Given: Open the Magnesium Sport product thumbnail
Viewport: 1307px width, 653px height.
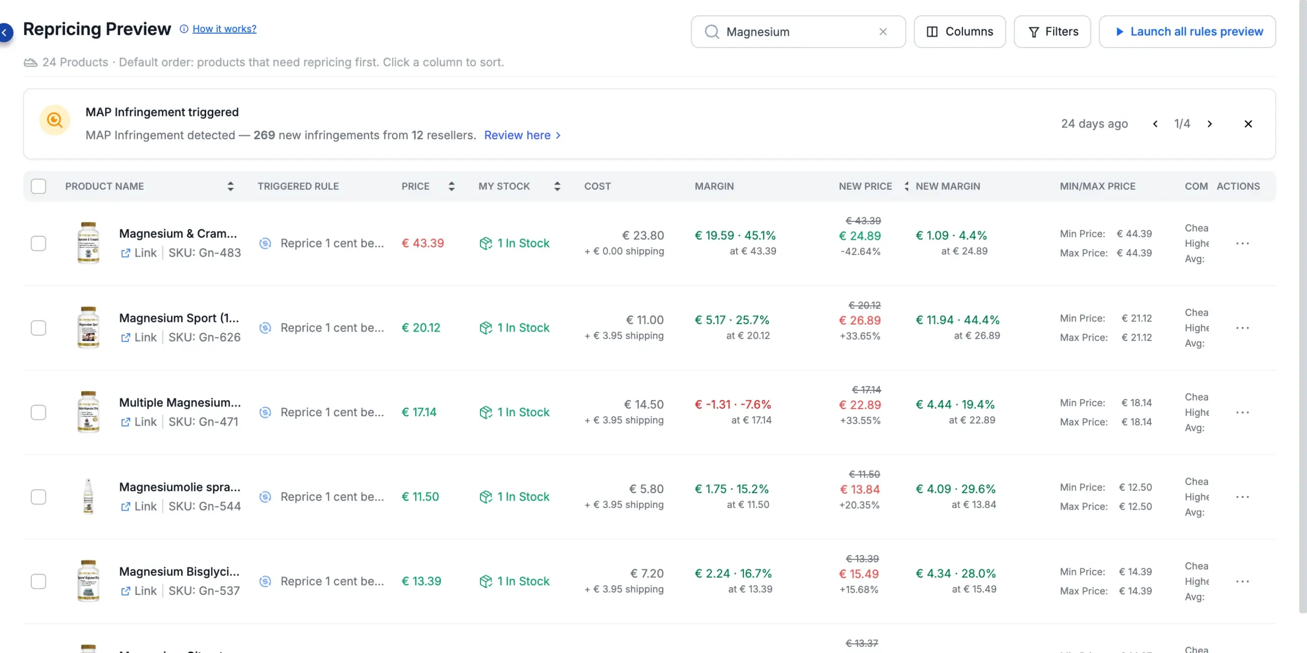Looking at the screenshot, I should click(x=88, y=328).
